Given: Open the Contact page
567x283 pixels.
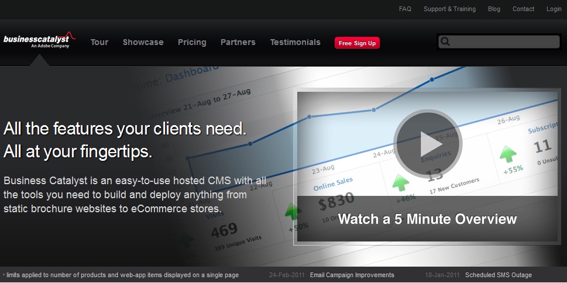Looking at the screenshot, I should pos(523,9).
